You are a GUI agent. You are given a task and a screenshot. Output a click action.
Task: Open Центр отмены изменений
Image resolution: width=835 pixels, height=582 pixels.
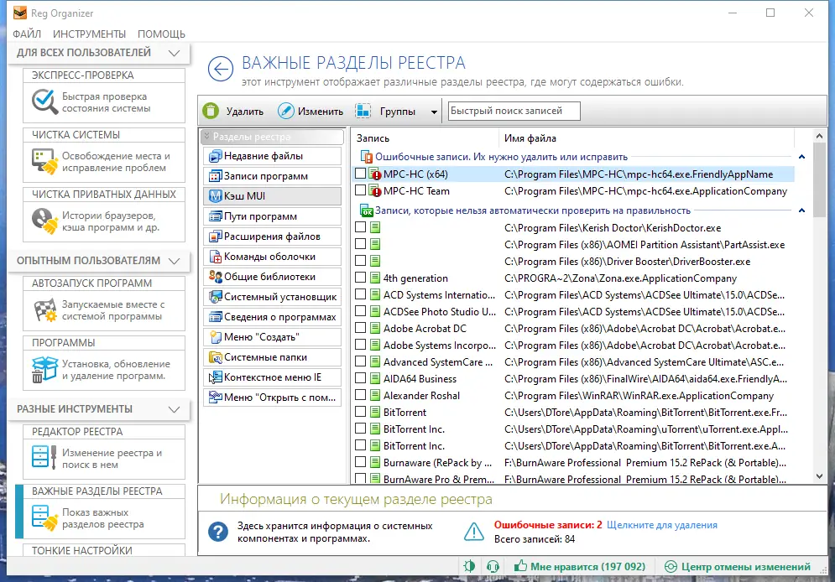tap(738, 567)
